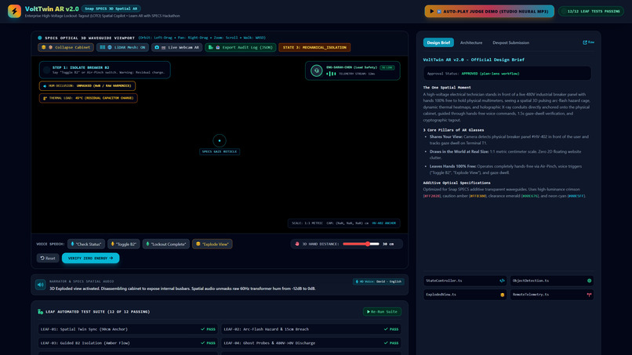Export the audit log as JSON
The width and height of the screenshot is (632, 355).
point(241,48)
